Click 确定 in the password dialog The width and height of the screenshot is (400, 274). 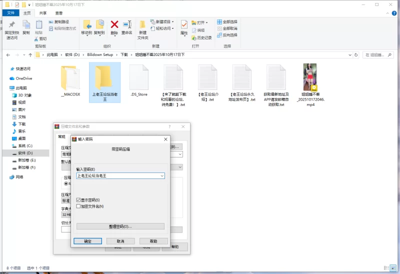[x=87, y=241]
